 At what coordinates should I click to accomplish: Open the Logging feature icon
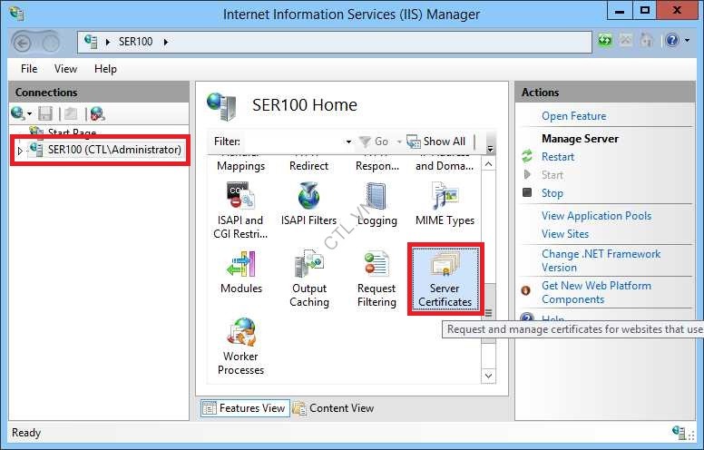click(x=376, y=197)
